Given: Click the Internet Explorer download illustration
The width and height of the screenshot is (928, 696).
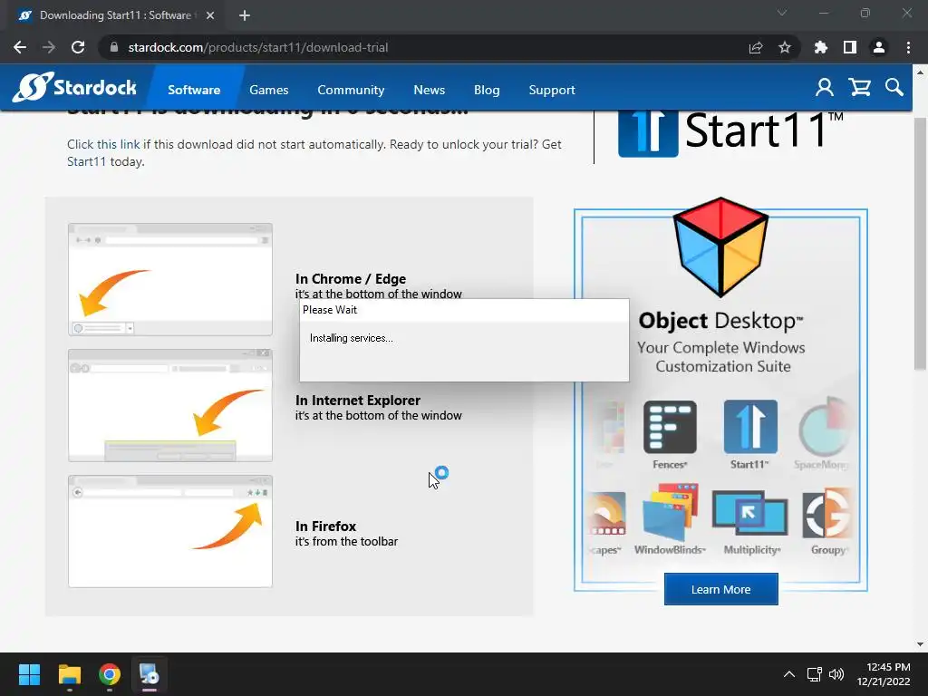Looking at the screenshot, I should (169, 405).
